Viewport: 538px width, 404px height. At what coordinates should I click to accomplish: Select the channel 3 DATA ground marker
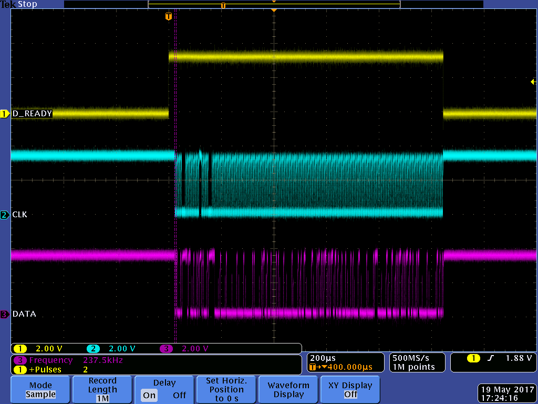point(5,314)
